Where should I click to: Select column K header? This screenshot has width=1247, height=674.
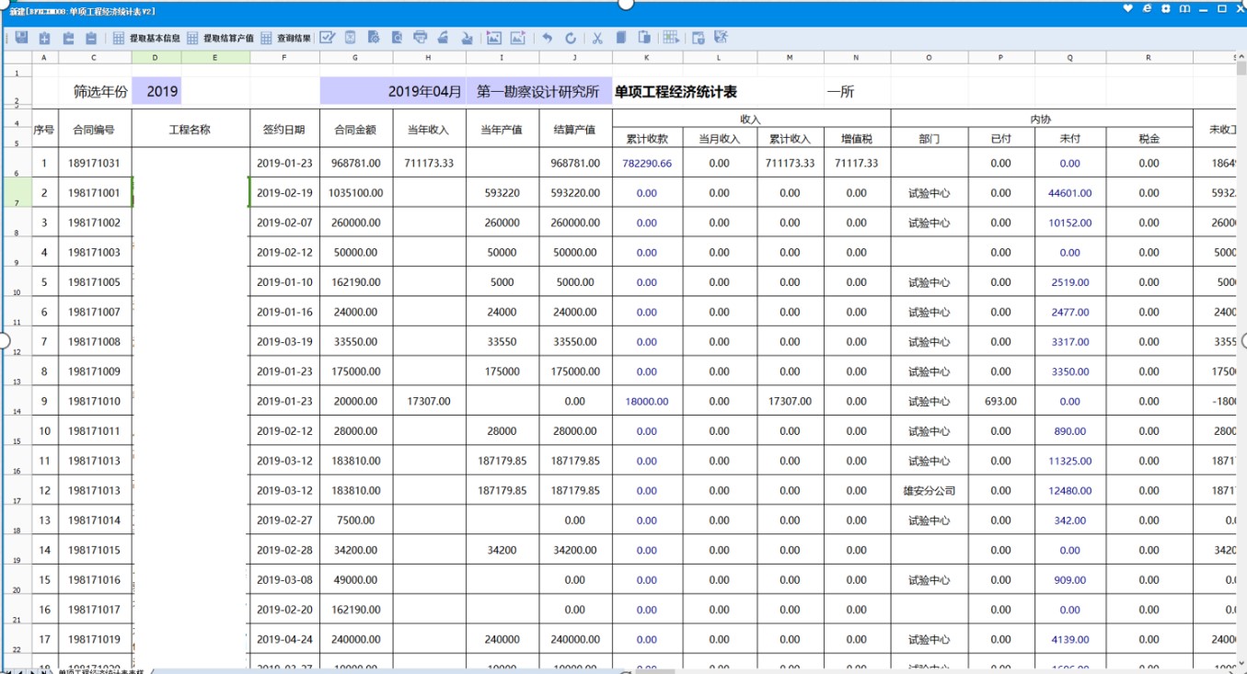(647, 57)
